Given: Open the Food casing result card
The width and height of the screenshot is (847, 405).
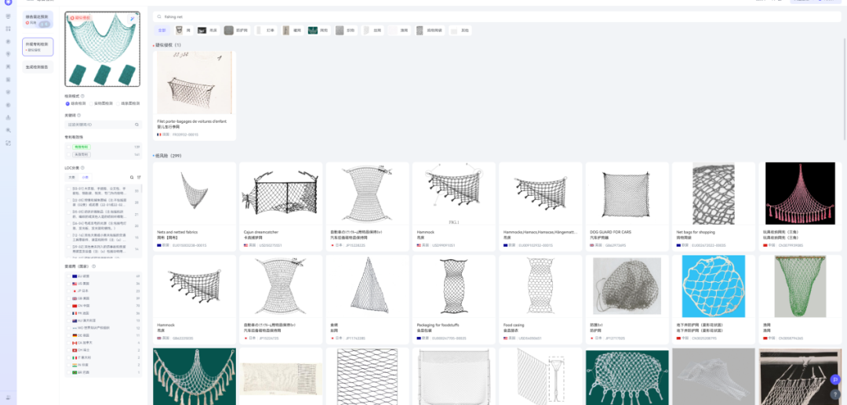Looking at the screenshot, I should [540, 300].
